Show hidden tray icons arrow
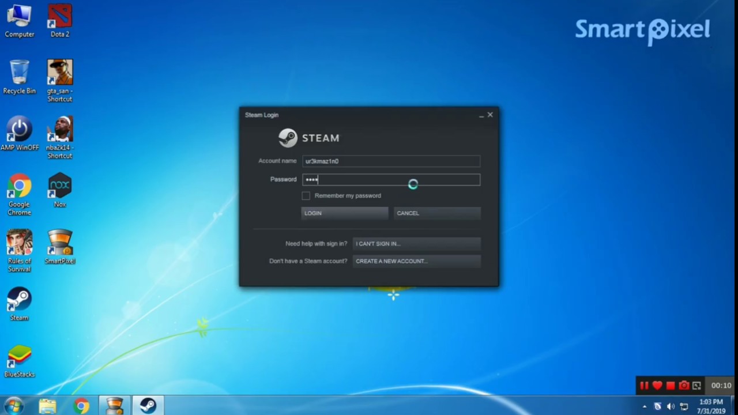Screen dimensions: 738x415 pyautogui.click(x=645, y=406)
